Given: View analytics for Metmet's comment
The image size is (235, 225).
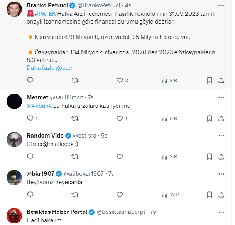Looking at the screenshot, I should pyautogui.click(x=169, y=119).
